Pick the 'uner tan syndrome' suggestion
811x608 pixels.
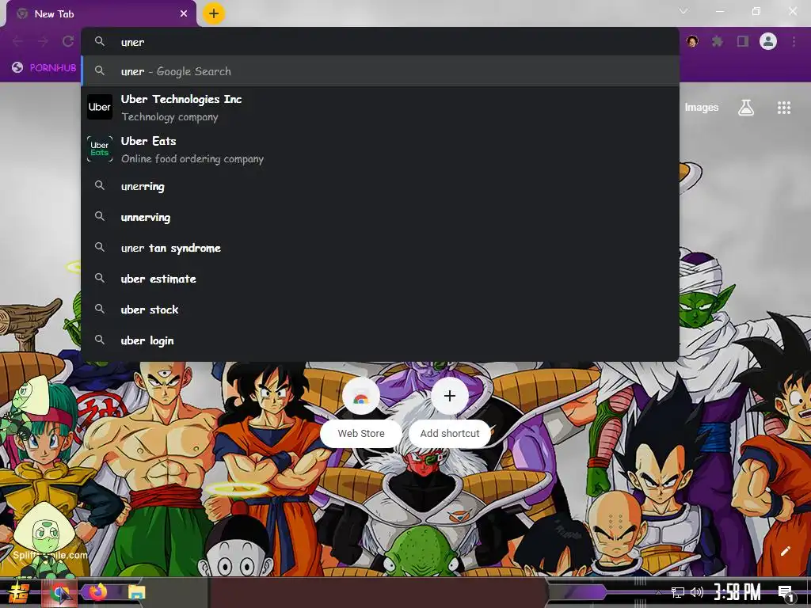(x=380, y=248)
